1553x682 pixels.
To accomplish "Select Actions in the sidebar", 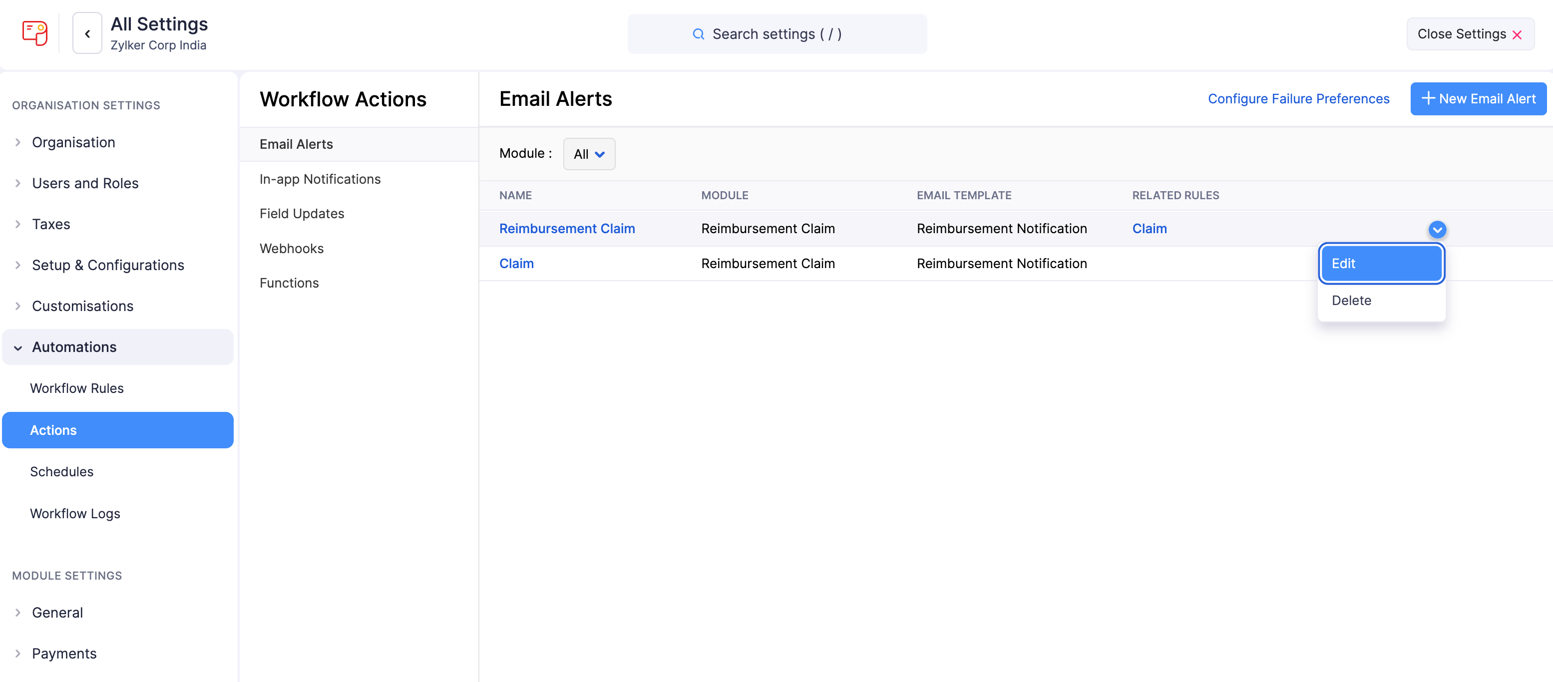I will (x=117, y=430).
